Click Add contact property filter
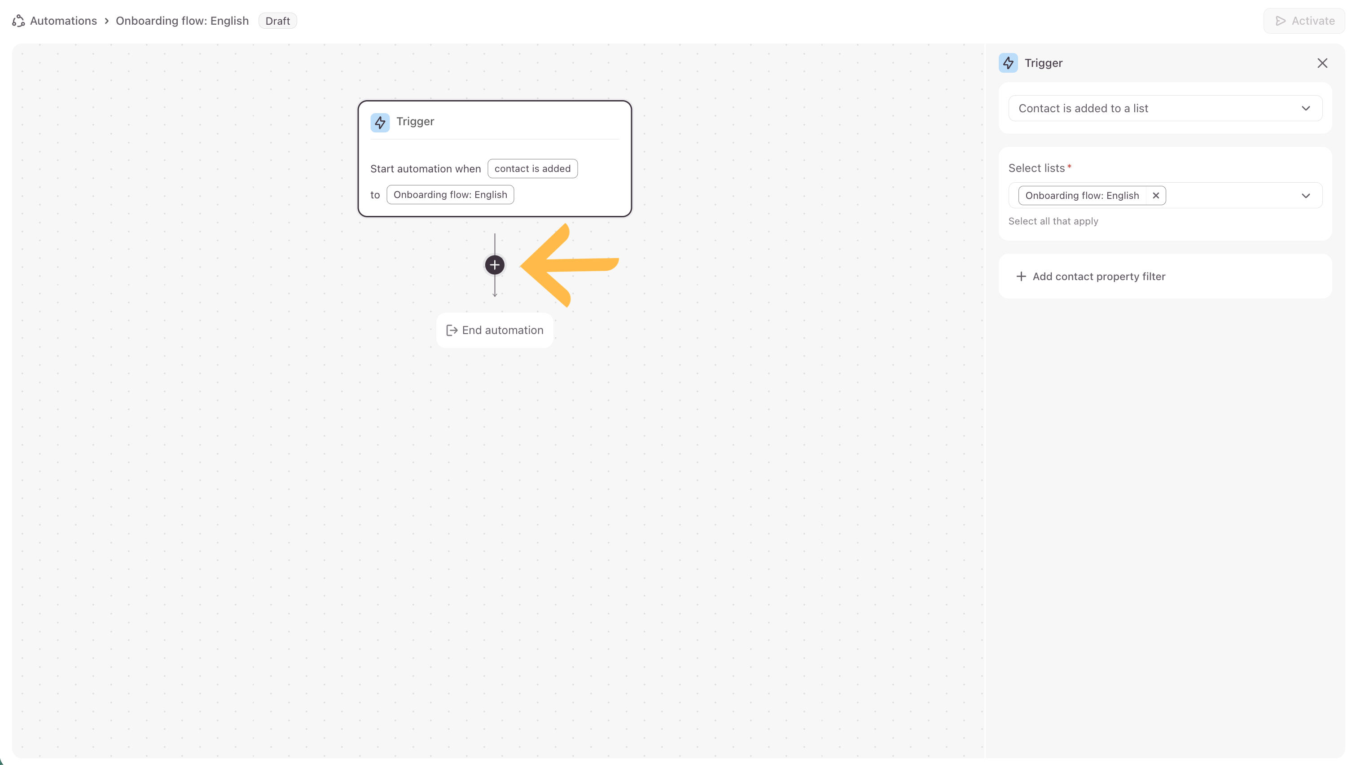 (1098, 277)
